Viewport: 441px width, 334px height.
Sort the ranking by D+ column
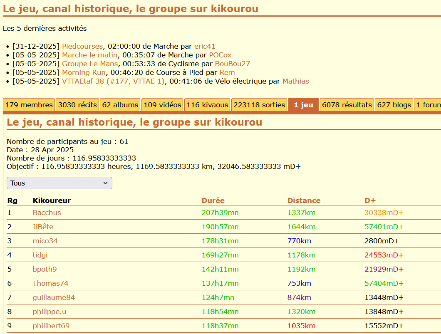coord(370,200)
